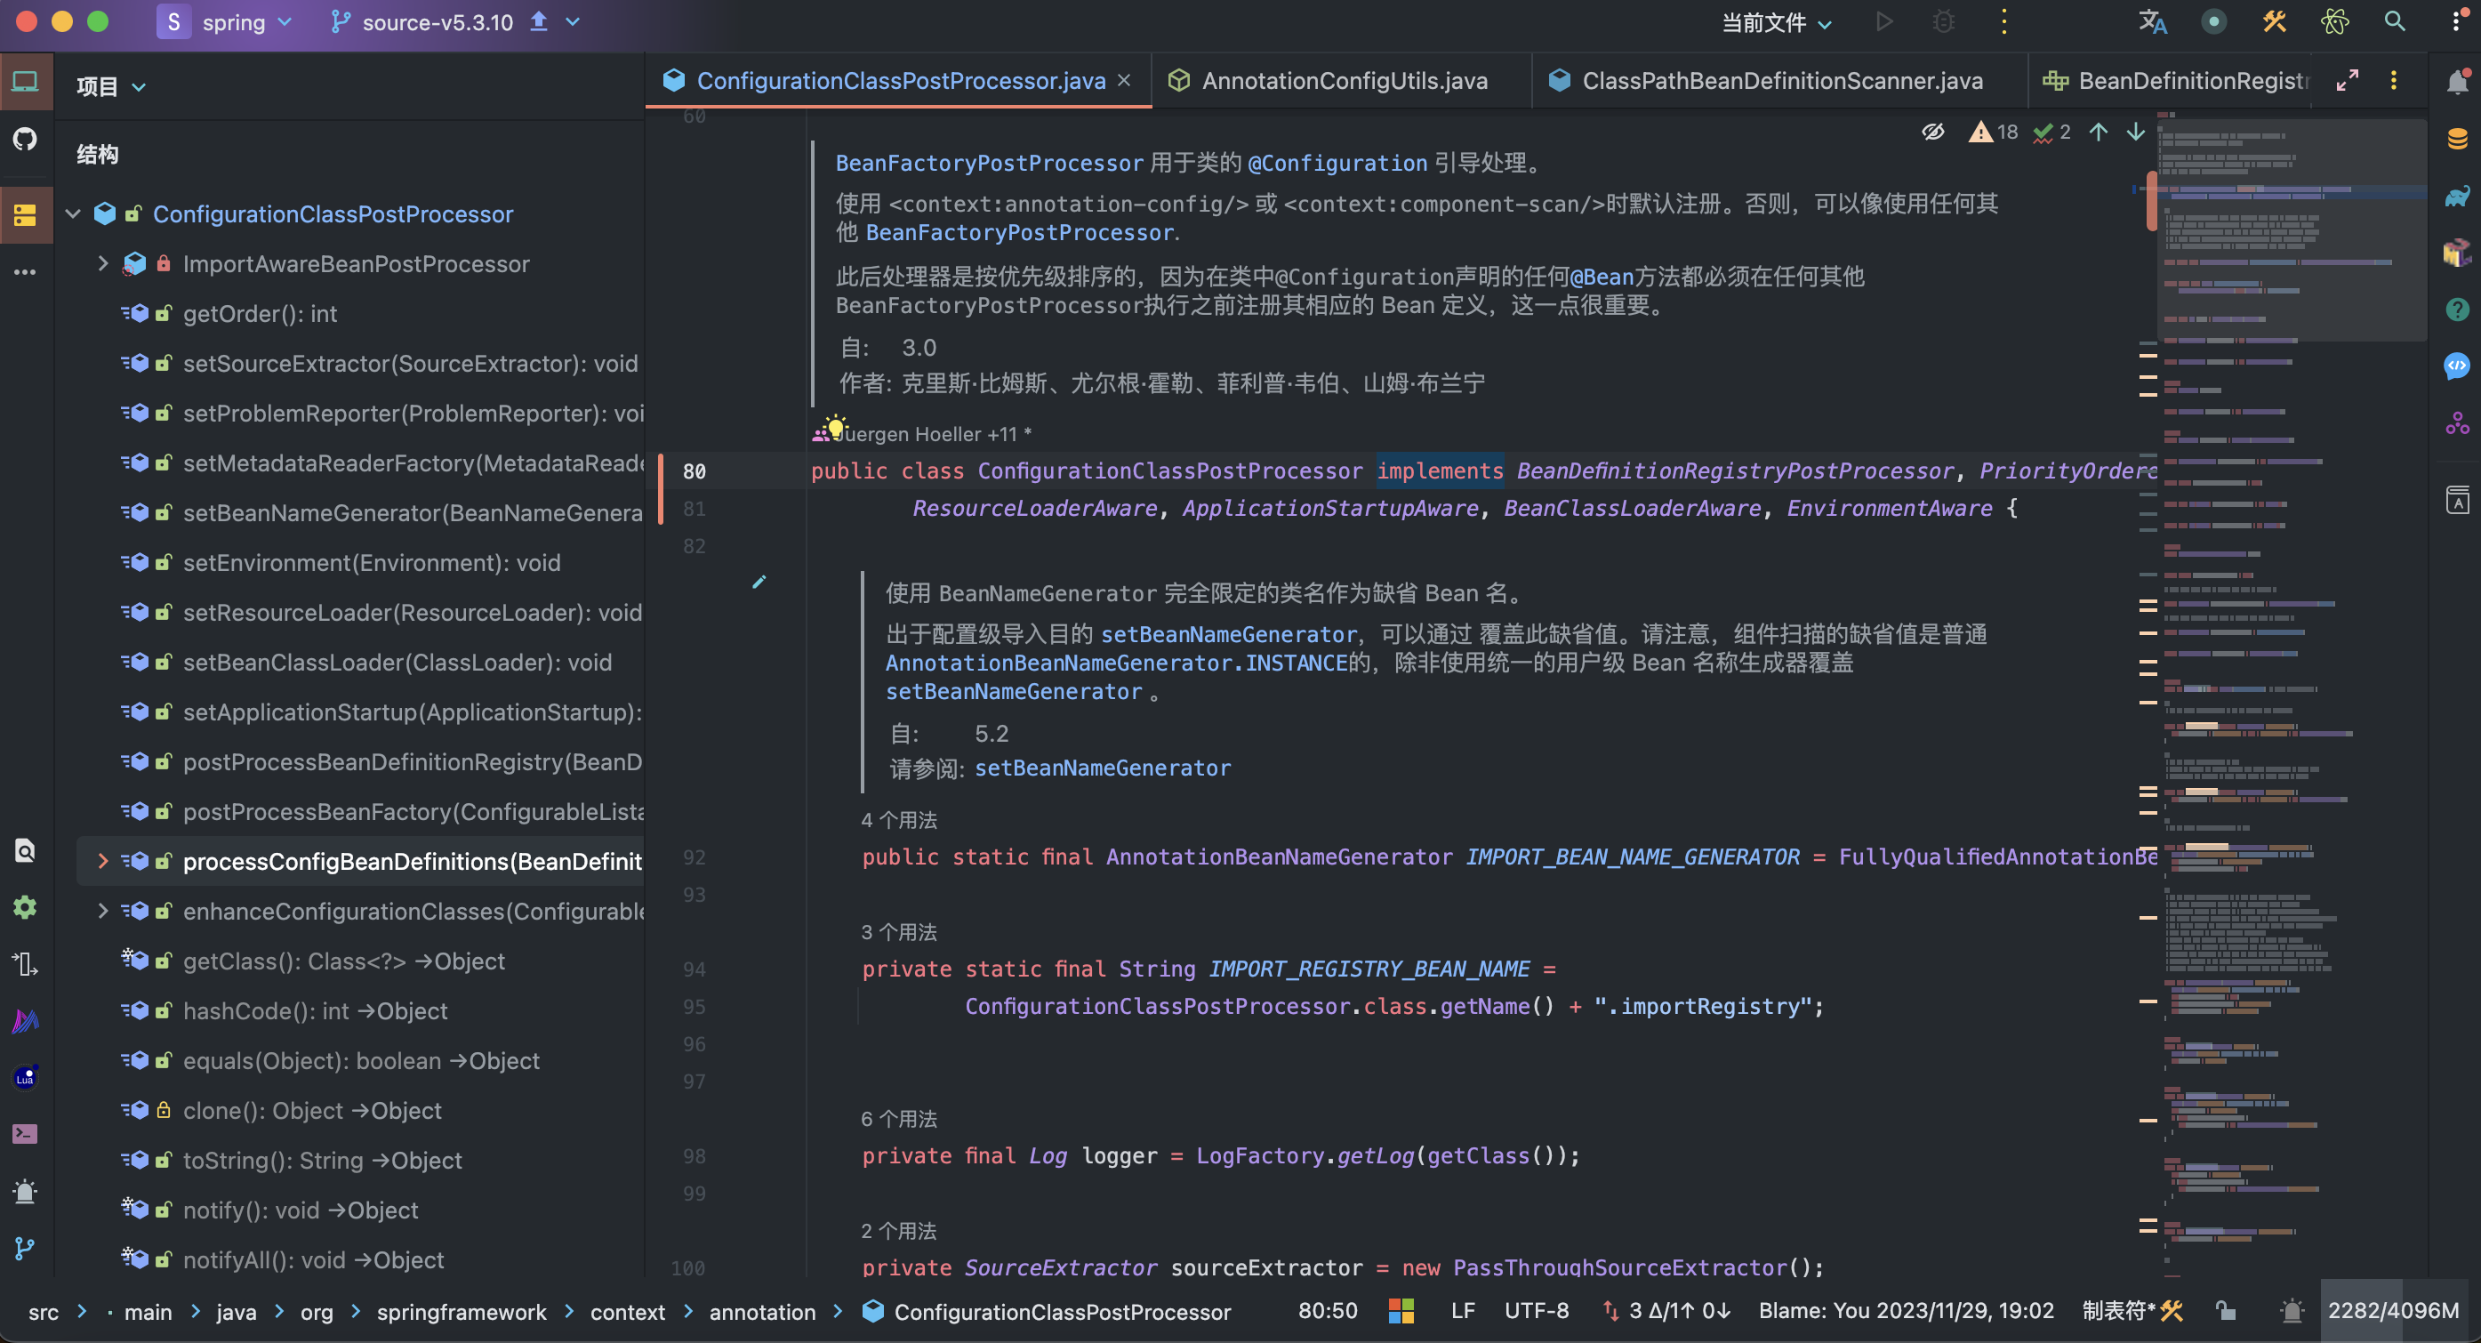Image resolution: width=2481 pixels, height=1343 pixels.
Task: Open the Structure tool window icon
Action: point(25,213)
